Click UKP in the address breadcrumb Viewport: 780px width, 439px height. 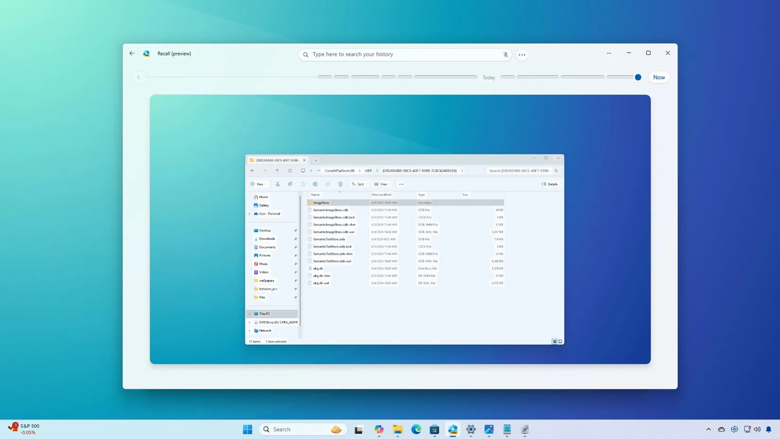[368, 171]
